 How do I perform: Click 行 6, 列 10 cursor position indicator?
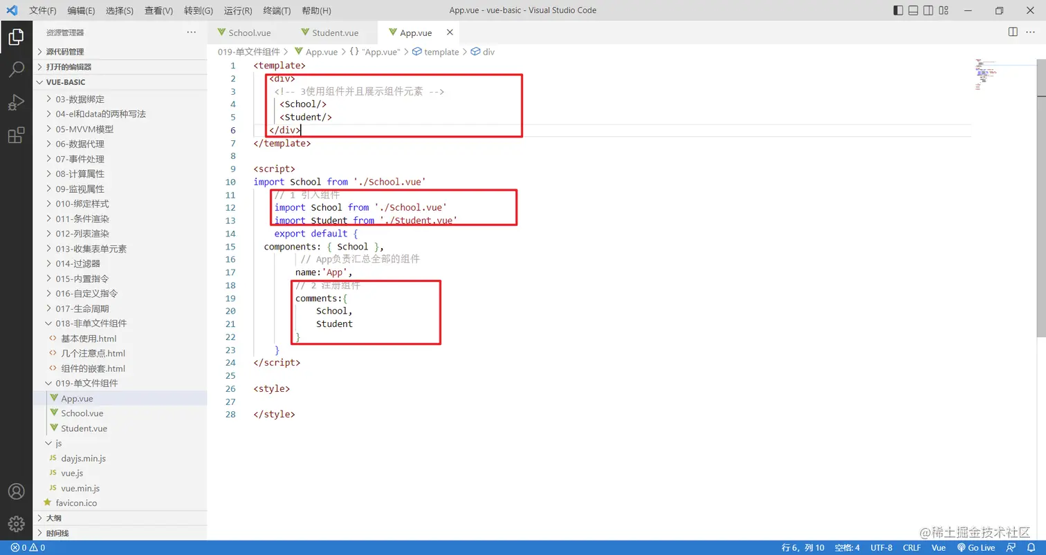803,547
